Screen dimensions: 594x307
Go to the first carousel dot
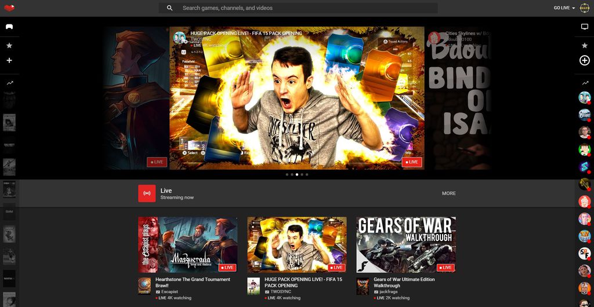tap(287, 175)
